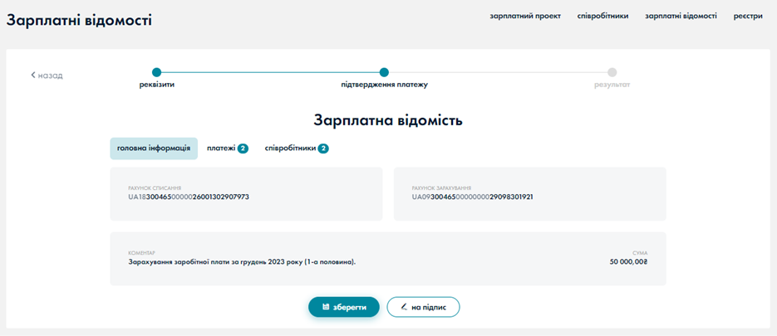Image resolution: width=777 pixels, height=336 pixels.
Task: Select the реквізити step circle
Action: pyautogui.click(x=156, y=72)
